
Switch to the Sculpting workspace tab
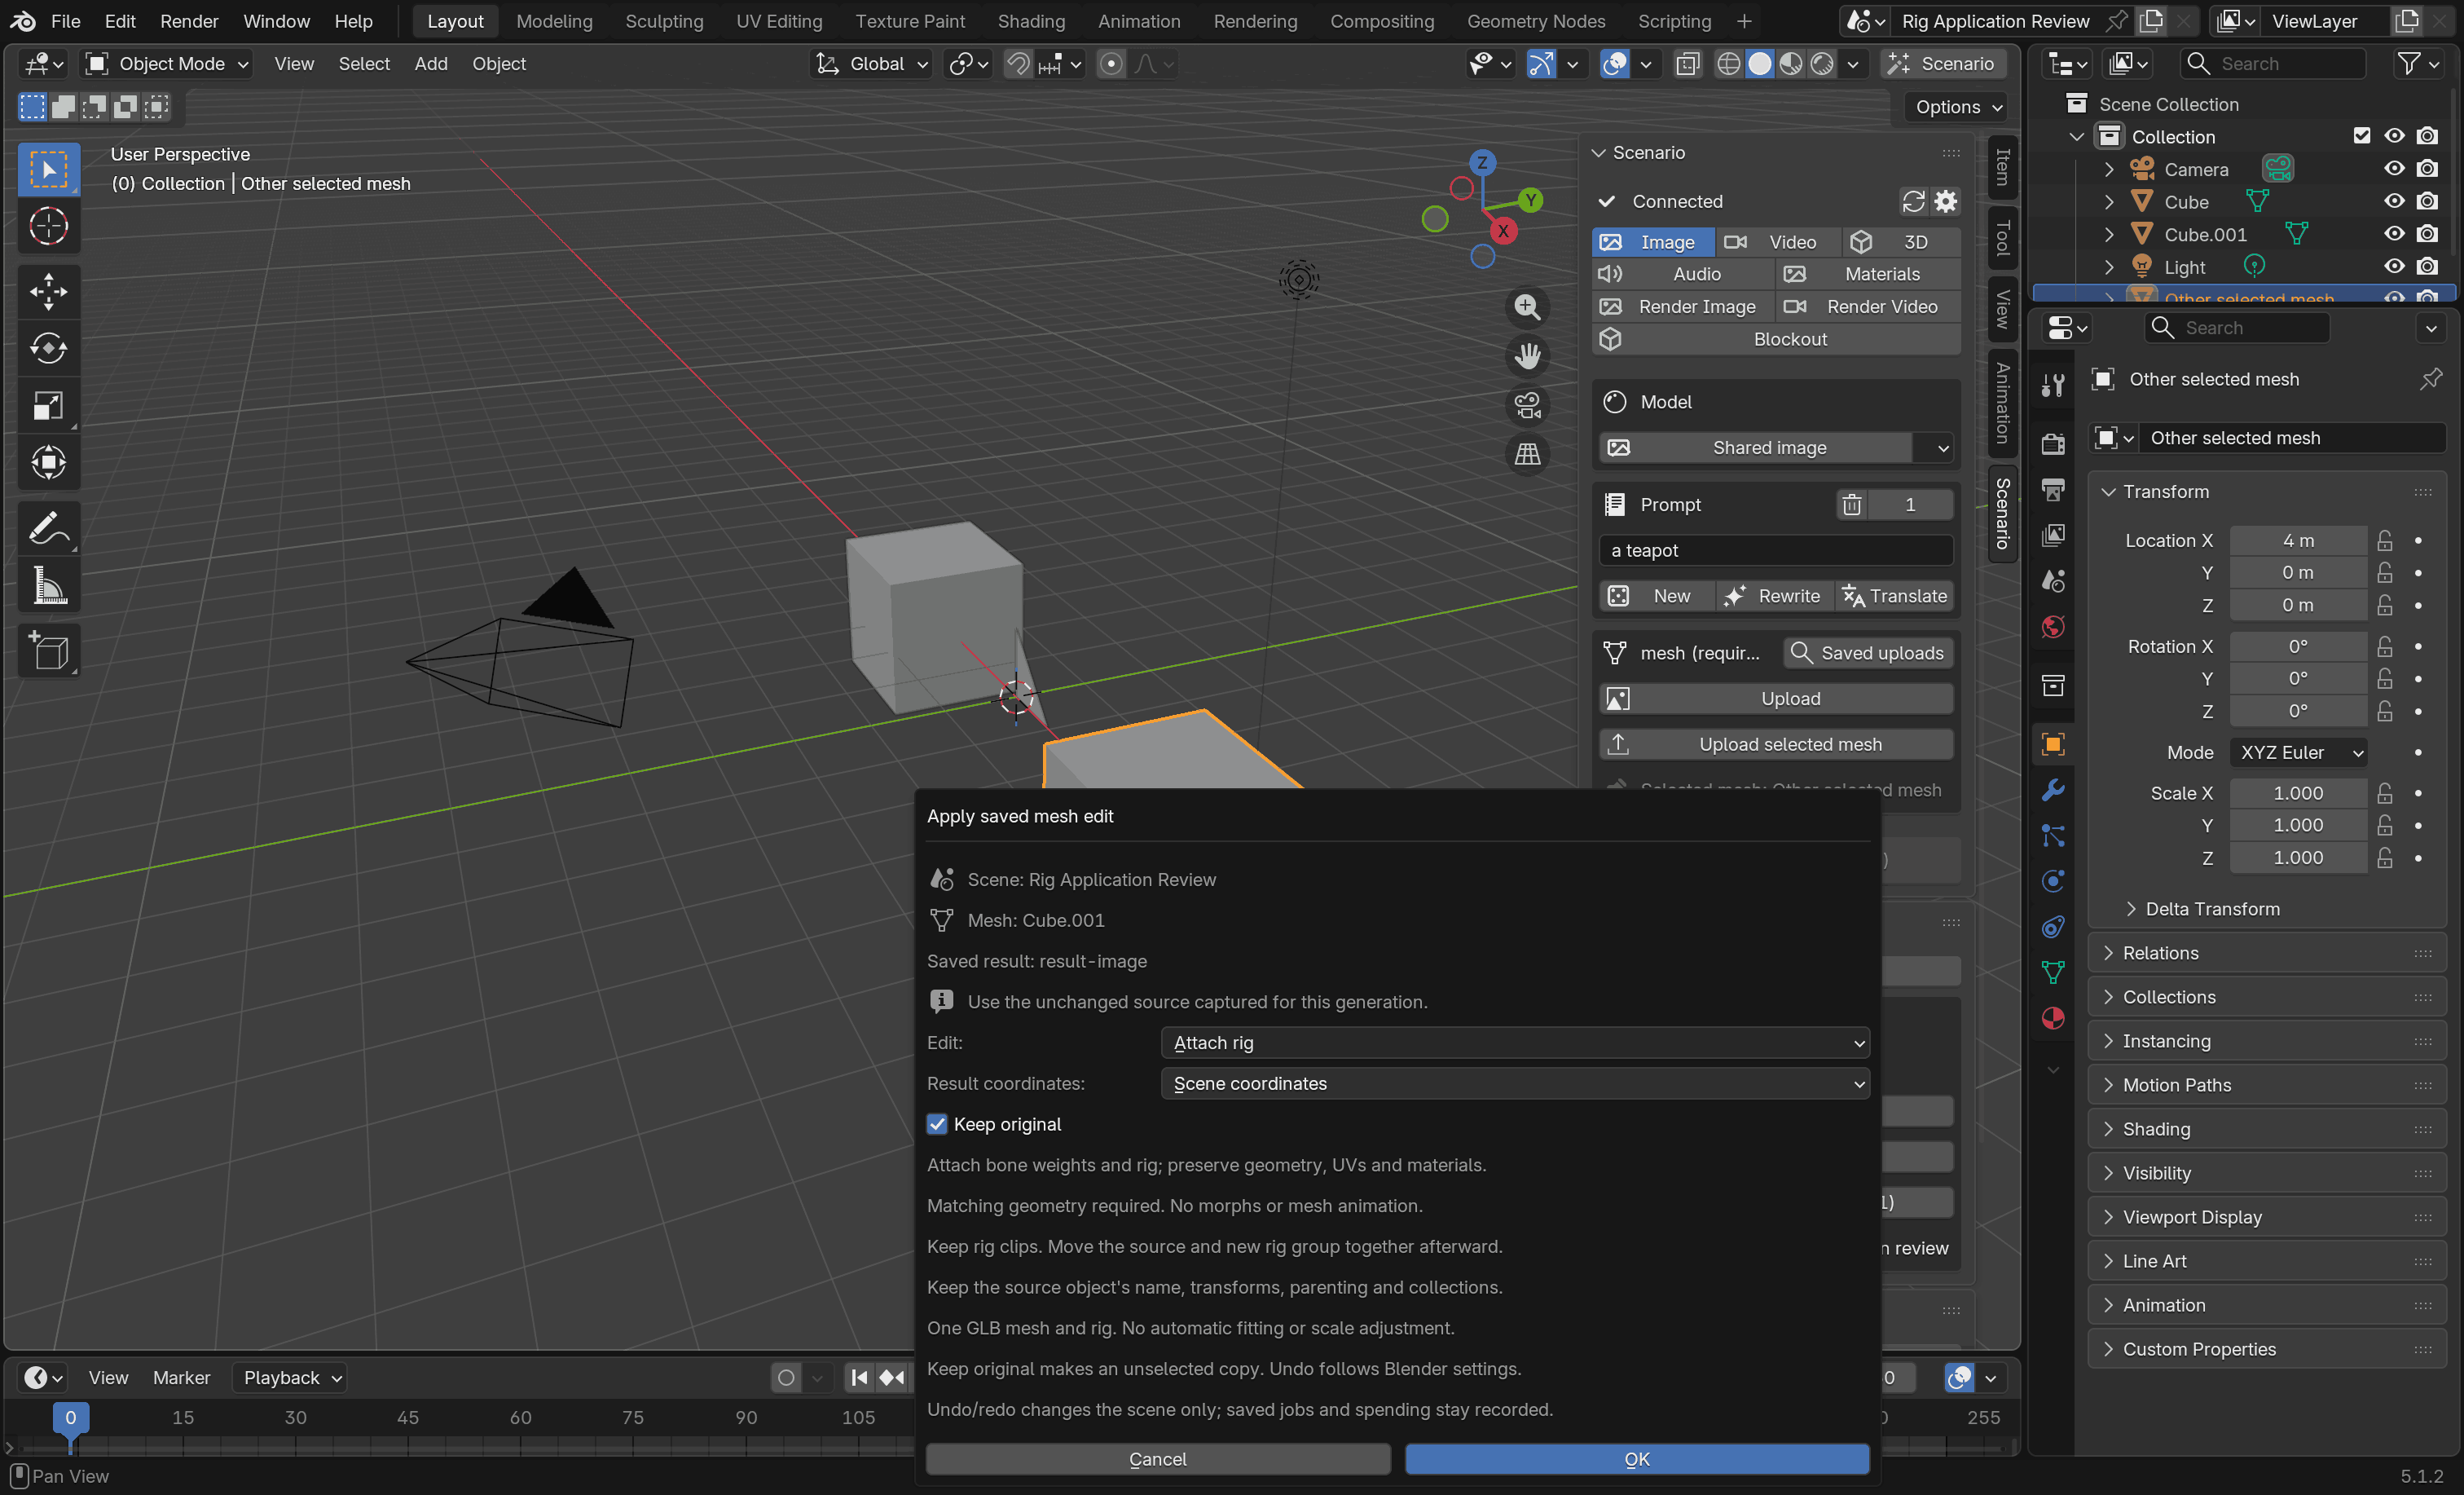click(x=664, y=21)
